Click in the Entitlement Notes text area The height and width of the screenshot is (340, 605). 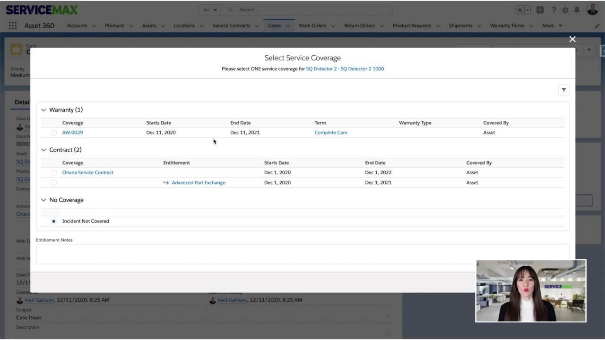click(302, 254)
